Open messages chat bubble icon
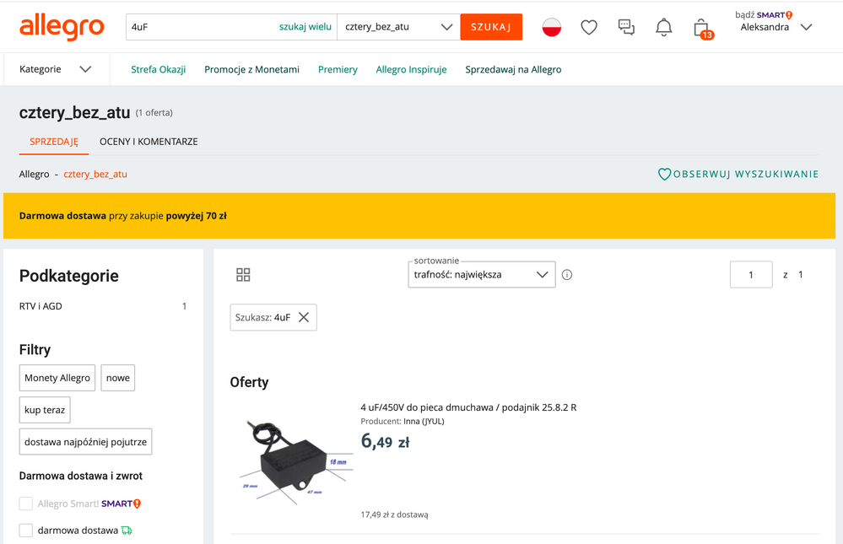The image size is (843, 544). point(626,27)
